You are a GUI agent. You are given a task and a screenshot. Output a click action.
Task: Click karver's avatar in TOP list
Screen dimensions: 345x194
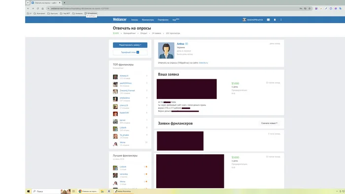click(x=115, y=121)
